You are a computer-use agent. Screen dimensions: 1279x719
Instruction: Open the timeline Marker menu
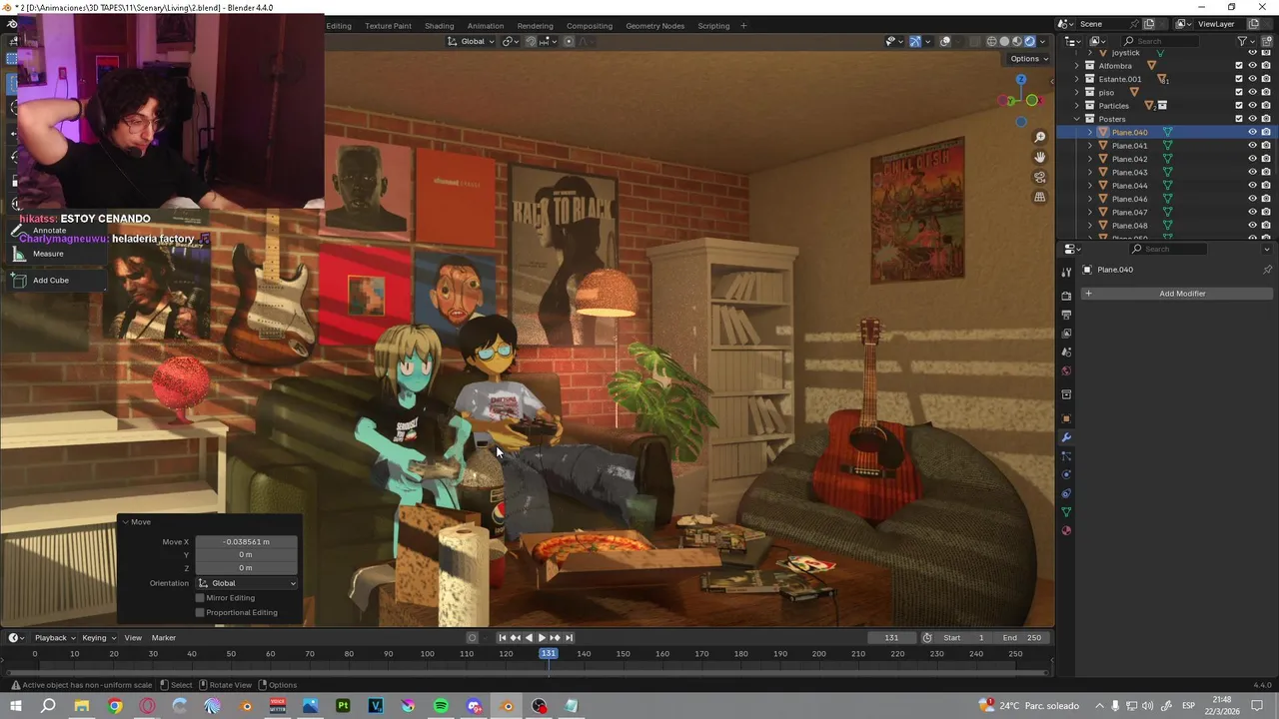tap(163, 638)
